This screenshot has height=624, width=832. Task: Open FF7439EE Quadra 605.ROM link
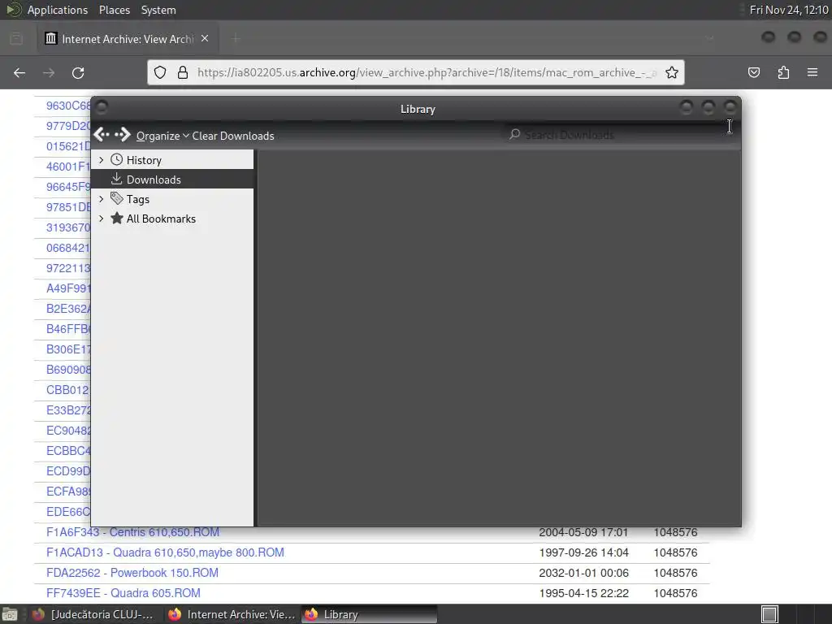click(x=123, y=592)
